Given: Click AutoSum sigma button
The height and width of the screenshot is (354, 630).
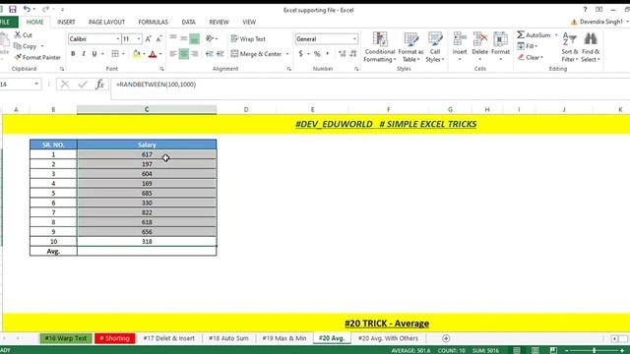Looking at the screenshot, I should 534,35.
